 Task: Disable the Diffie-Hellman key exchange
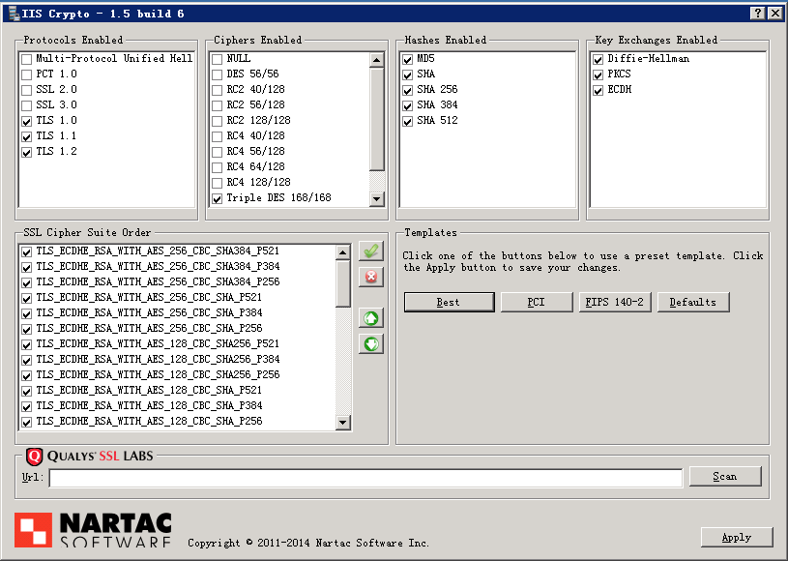(598, 59)
